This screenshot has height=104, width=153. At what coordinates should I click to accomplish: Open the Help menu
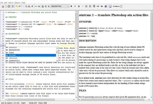pos(23,3)
